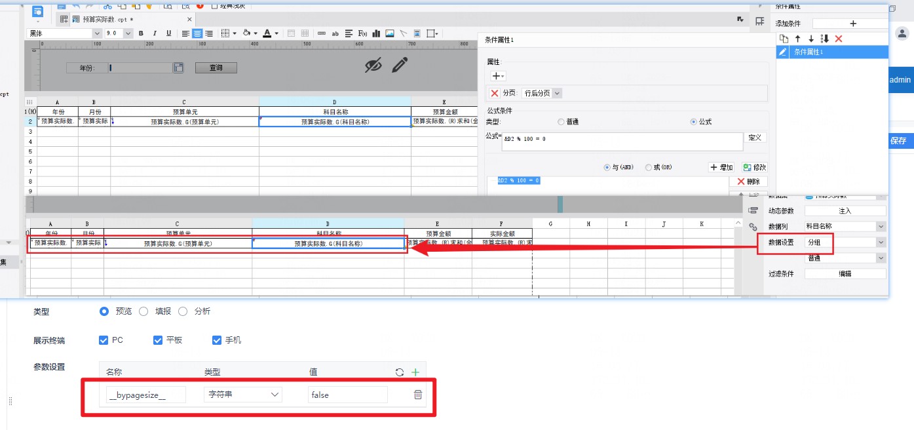
Task: Click the __bypagesize__ name input field
Action: tap(145, 395)
